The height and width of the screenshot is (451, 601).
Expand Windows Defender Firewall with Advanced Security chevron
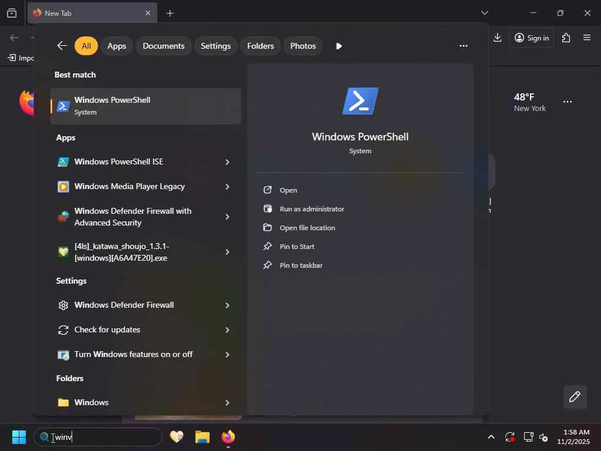(227, 217)
